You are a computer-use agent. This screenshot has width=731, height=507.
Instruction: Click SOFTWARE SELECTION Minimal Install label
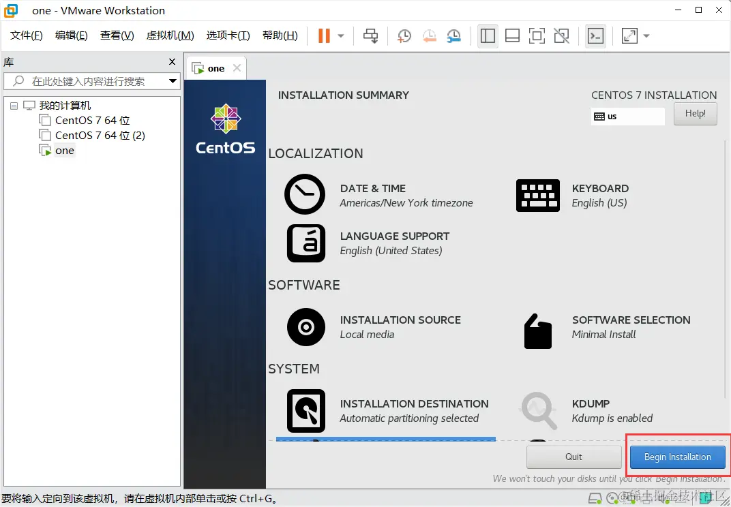(x=603, y=334)
